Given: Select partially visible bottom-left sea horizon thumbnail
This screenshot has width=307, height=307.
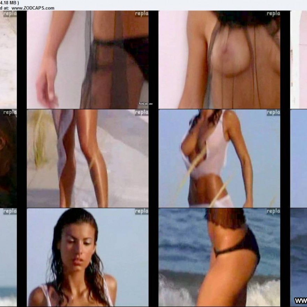Looking at the screenshot, I should click(8, 257).
